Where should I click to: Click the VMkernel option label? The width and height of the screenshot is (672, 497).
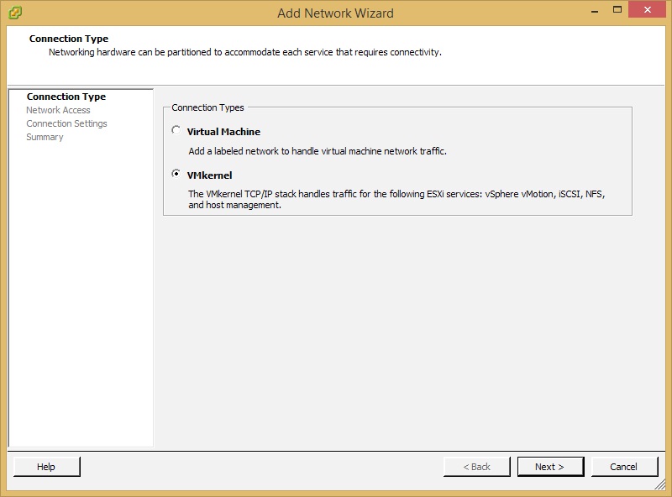click(x=209, y=175)
